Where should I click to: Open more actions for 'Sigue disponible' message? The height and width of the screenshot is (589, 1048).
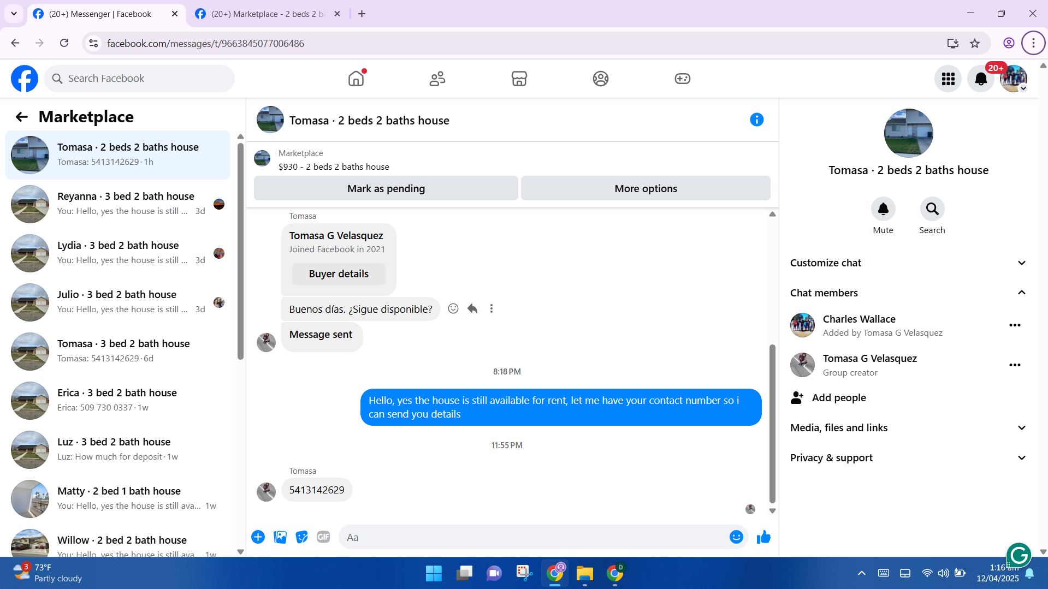click(x=492, y=309)
